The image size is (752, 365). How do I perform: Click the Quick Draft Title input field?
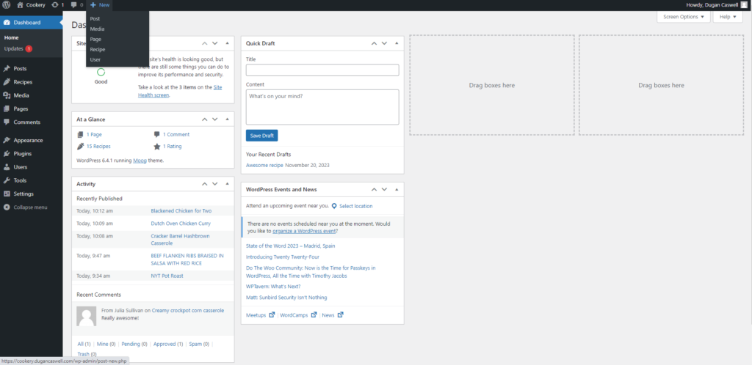click(x=322, y=70)
